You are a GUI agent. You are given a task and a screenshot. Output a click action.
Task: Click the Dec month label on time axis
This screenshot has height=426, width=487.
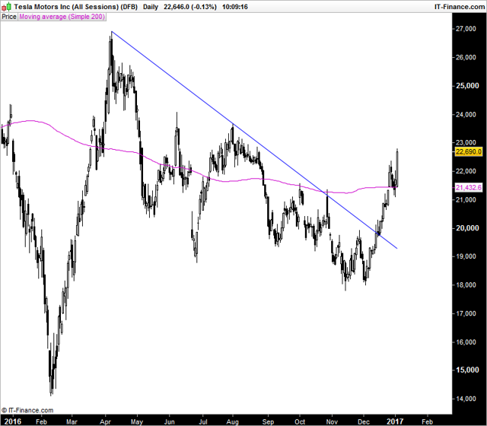pos(364,421)
